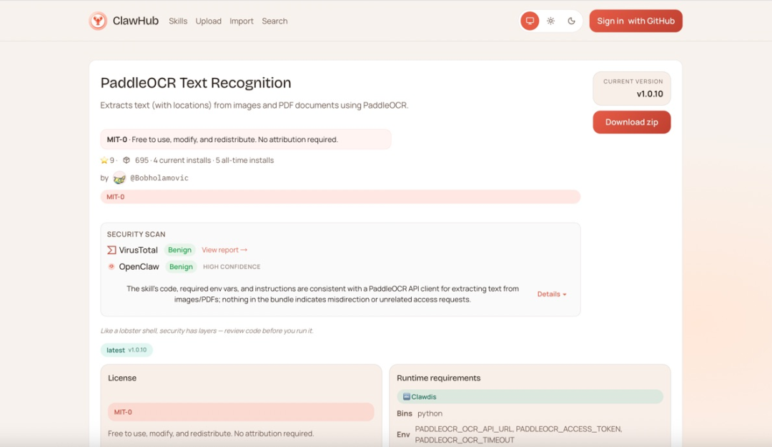This screenshot has height=447, width=772.
Task: Click the PaddleOCR Text Recognition title
Action: [x=195, y=83]
